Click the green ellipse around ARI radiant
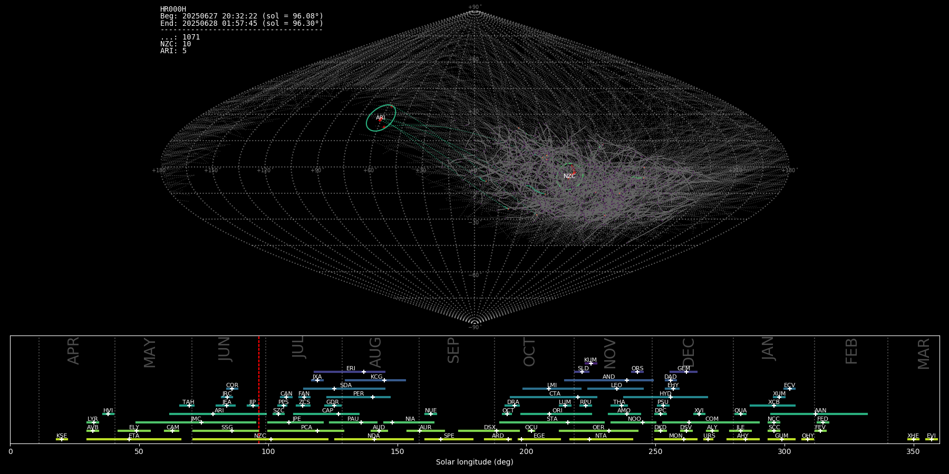 click(381, 118)
